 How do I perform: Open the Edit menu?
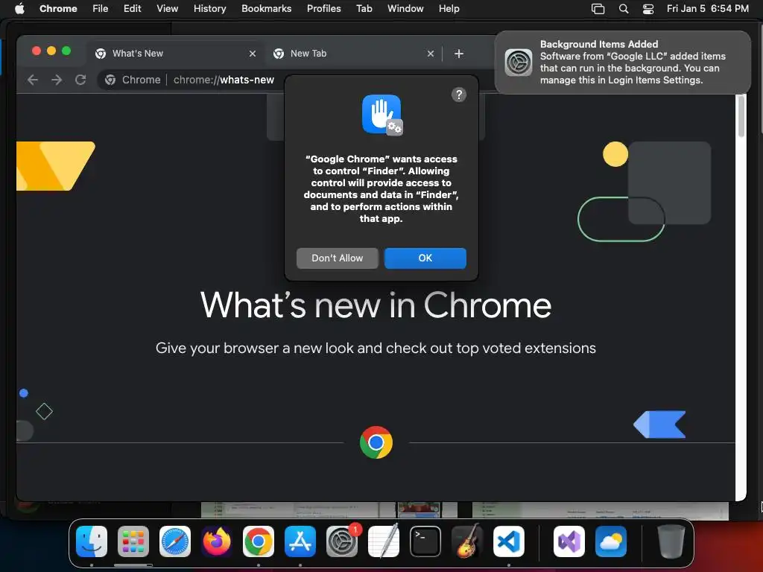(x=133, y=9)
